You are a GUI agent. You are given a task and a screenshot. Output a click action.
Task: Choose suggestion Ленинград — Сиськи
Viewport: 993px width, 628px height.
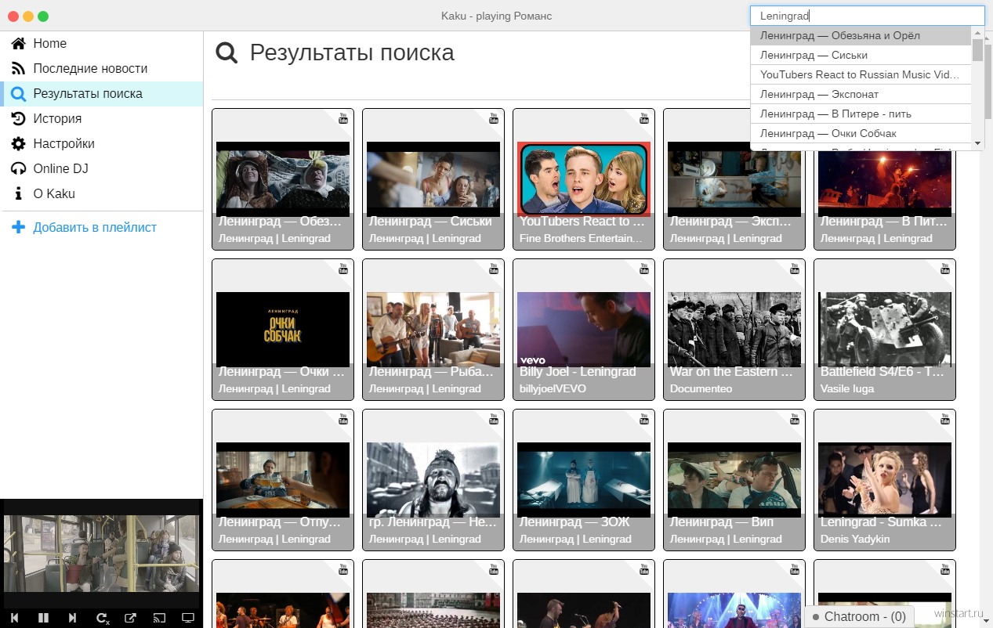pyautogui.click(x=861, y=56)
